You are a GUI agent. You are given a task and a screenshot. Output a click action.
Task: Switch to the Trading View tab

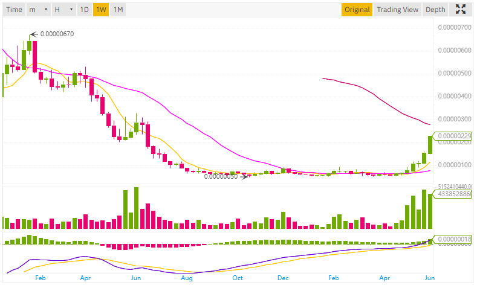[x=397, y=10]
